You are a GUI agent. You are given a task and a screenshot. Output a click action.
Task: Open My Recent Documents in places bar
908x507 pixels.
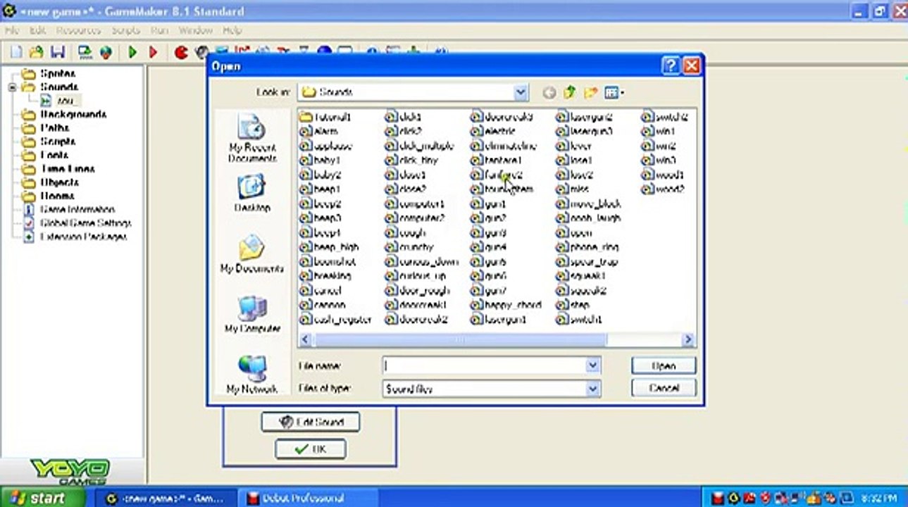tap(251, 138)
